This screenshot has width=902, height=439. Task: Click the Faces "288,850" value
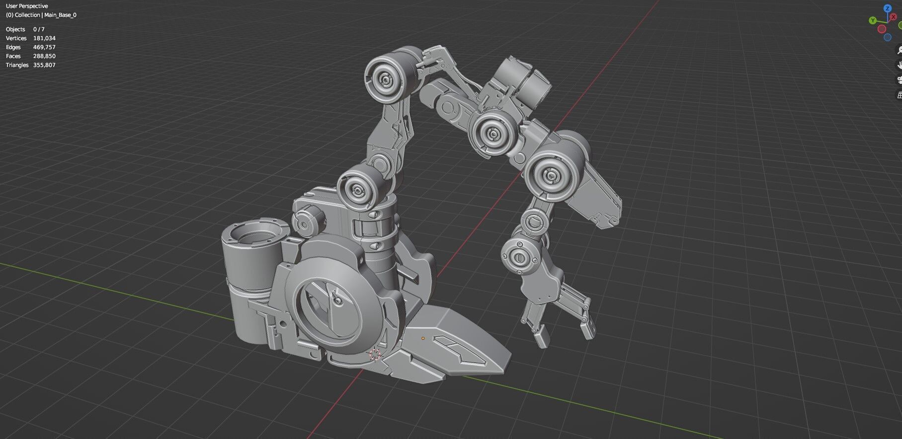[x=44, y=56]
